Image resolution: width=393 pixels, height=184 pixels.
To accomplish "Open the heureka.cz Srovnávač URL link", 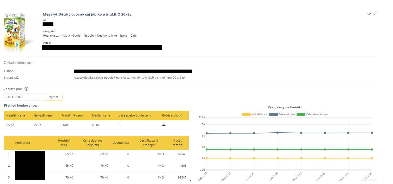I will pyautogui.click(x=129, y=78).
